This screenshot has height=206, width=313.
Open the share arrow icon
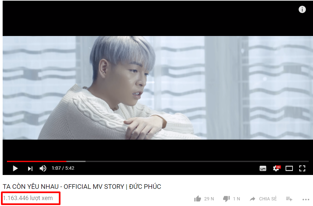point(253,199)
